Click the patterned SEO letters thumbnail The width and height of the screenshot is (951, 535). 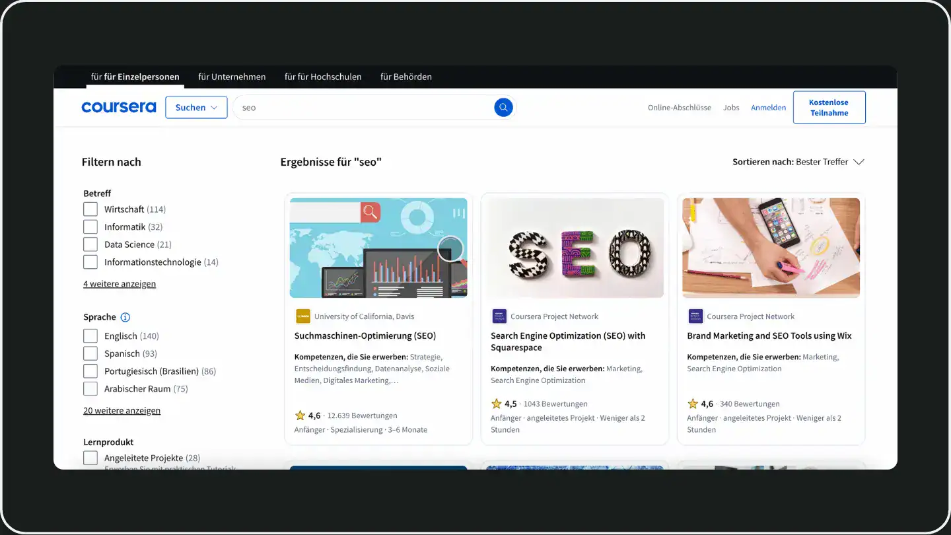tap(575, 248)
